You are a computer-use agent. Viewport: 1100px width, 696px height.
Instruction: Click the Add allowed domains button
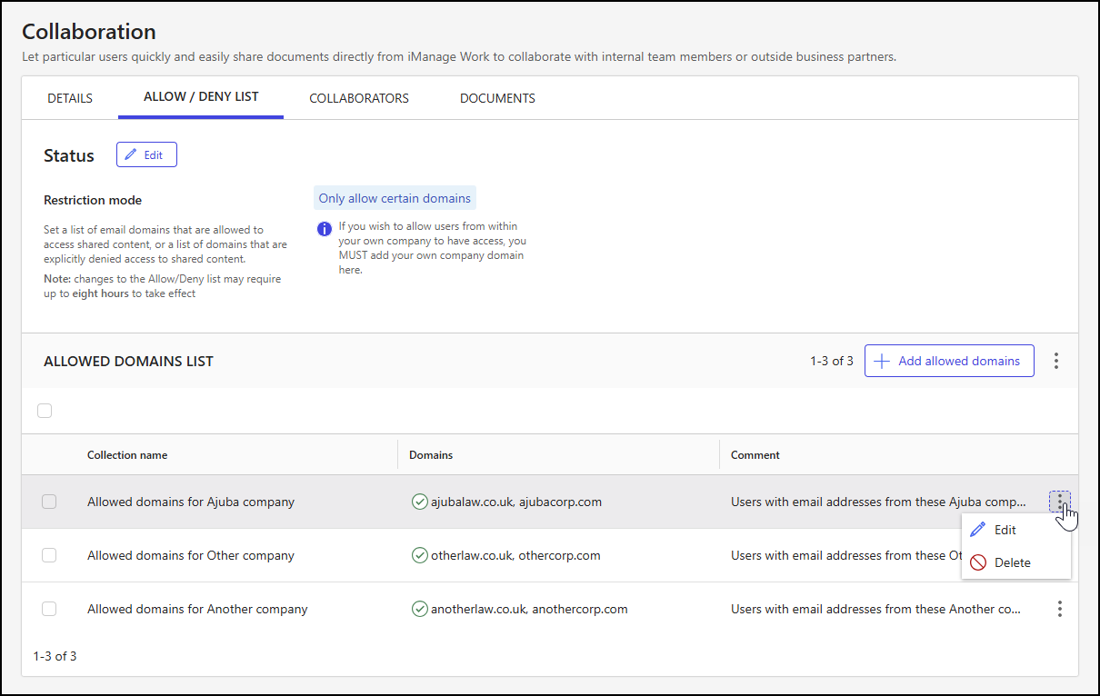948,361
